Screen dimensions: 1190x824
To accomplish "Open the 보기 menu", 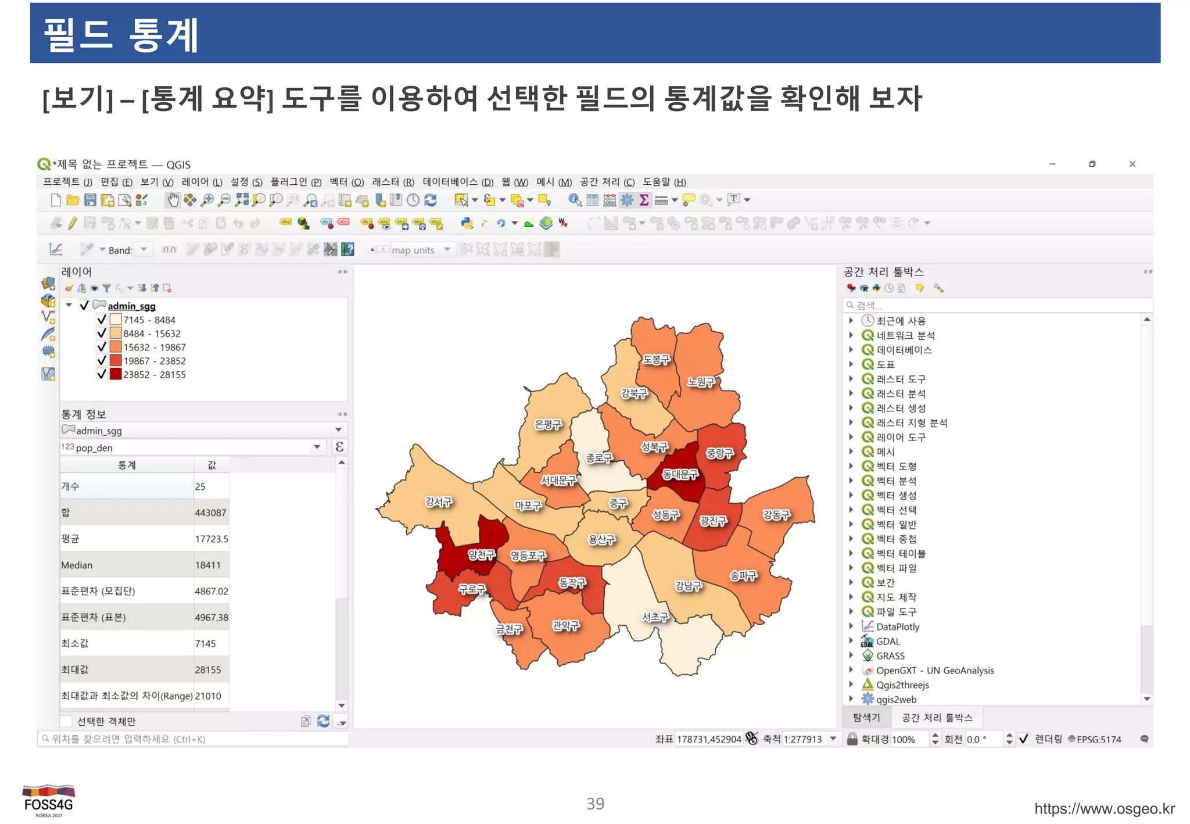I will (x=157, y=182).
